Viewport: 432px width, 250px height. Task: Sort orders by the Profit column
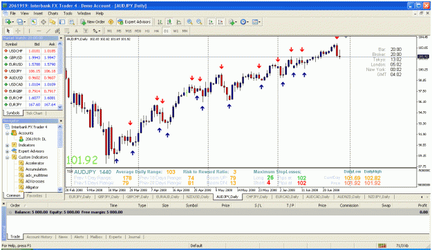pyautogui.click(x=422, y=205)
